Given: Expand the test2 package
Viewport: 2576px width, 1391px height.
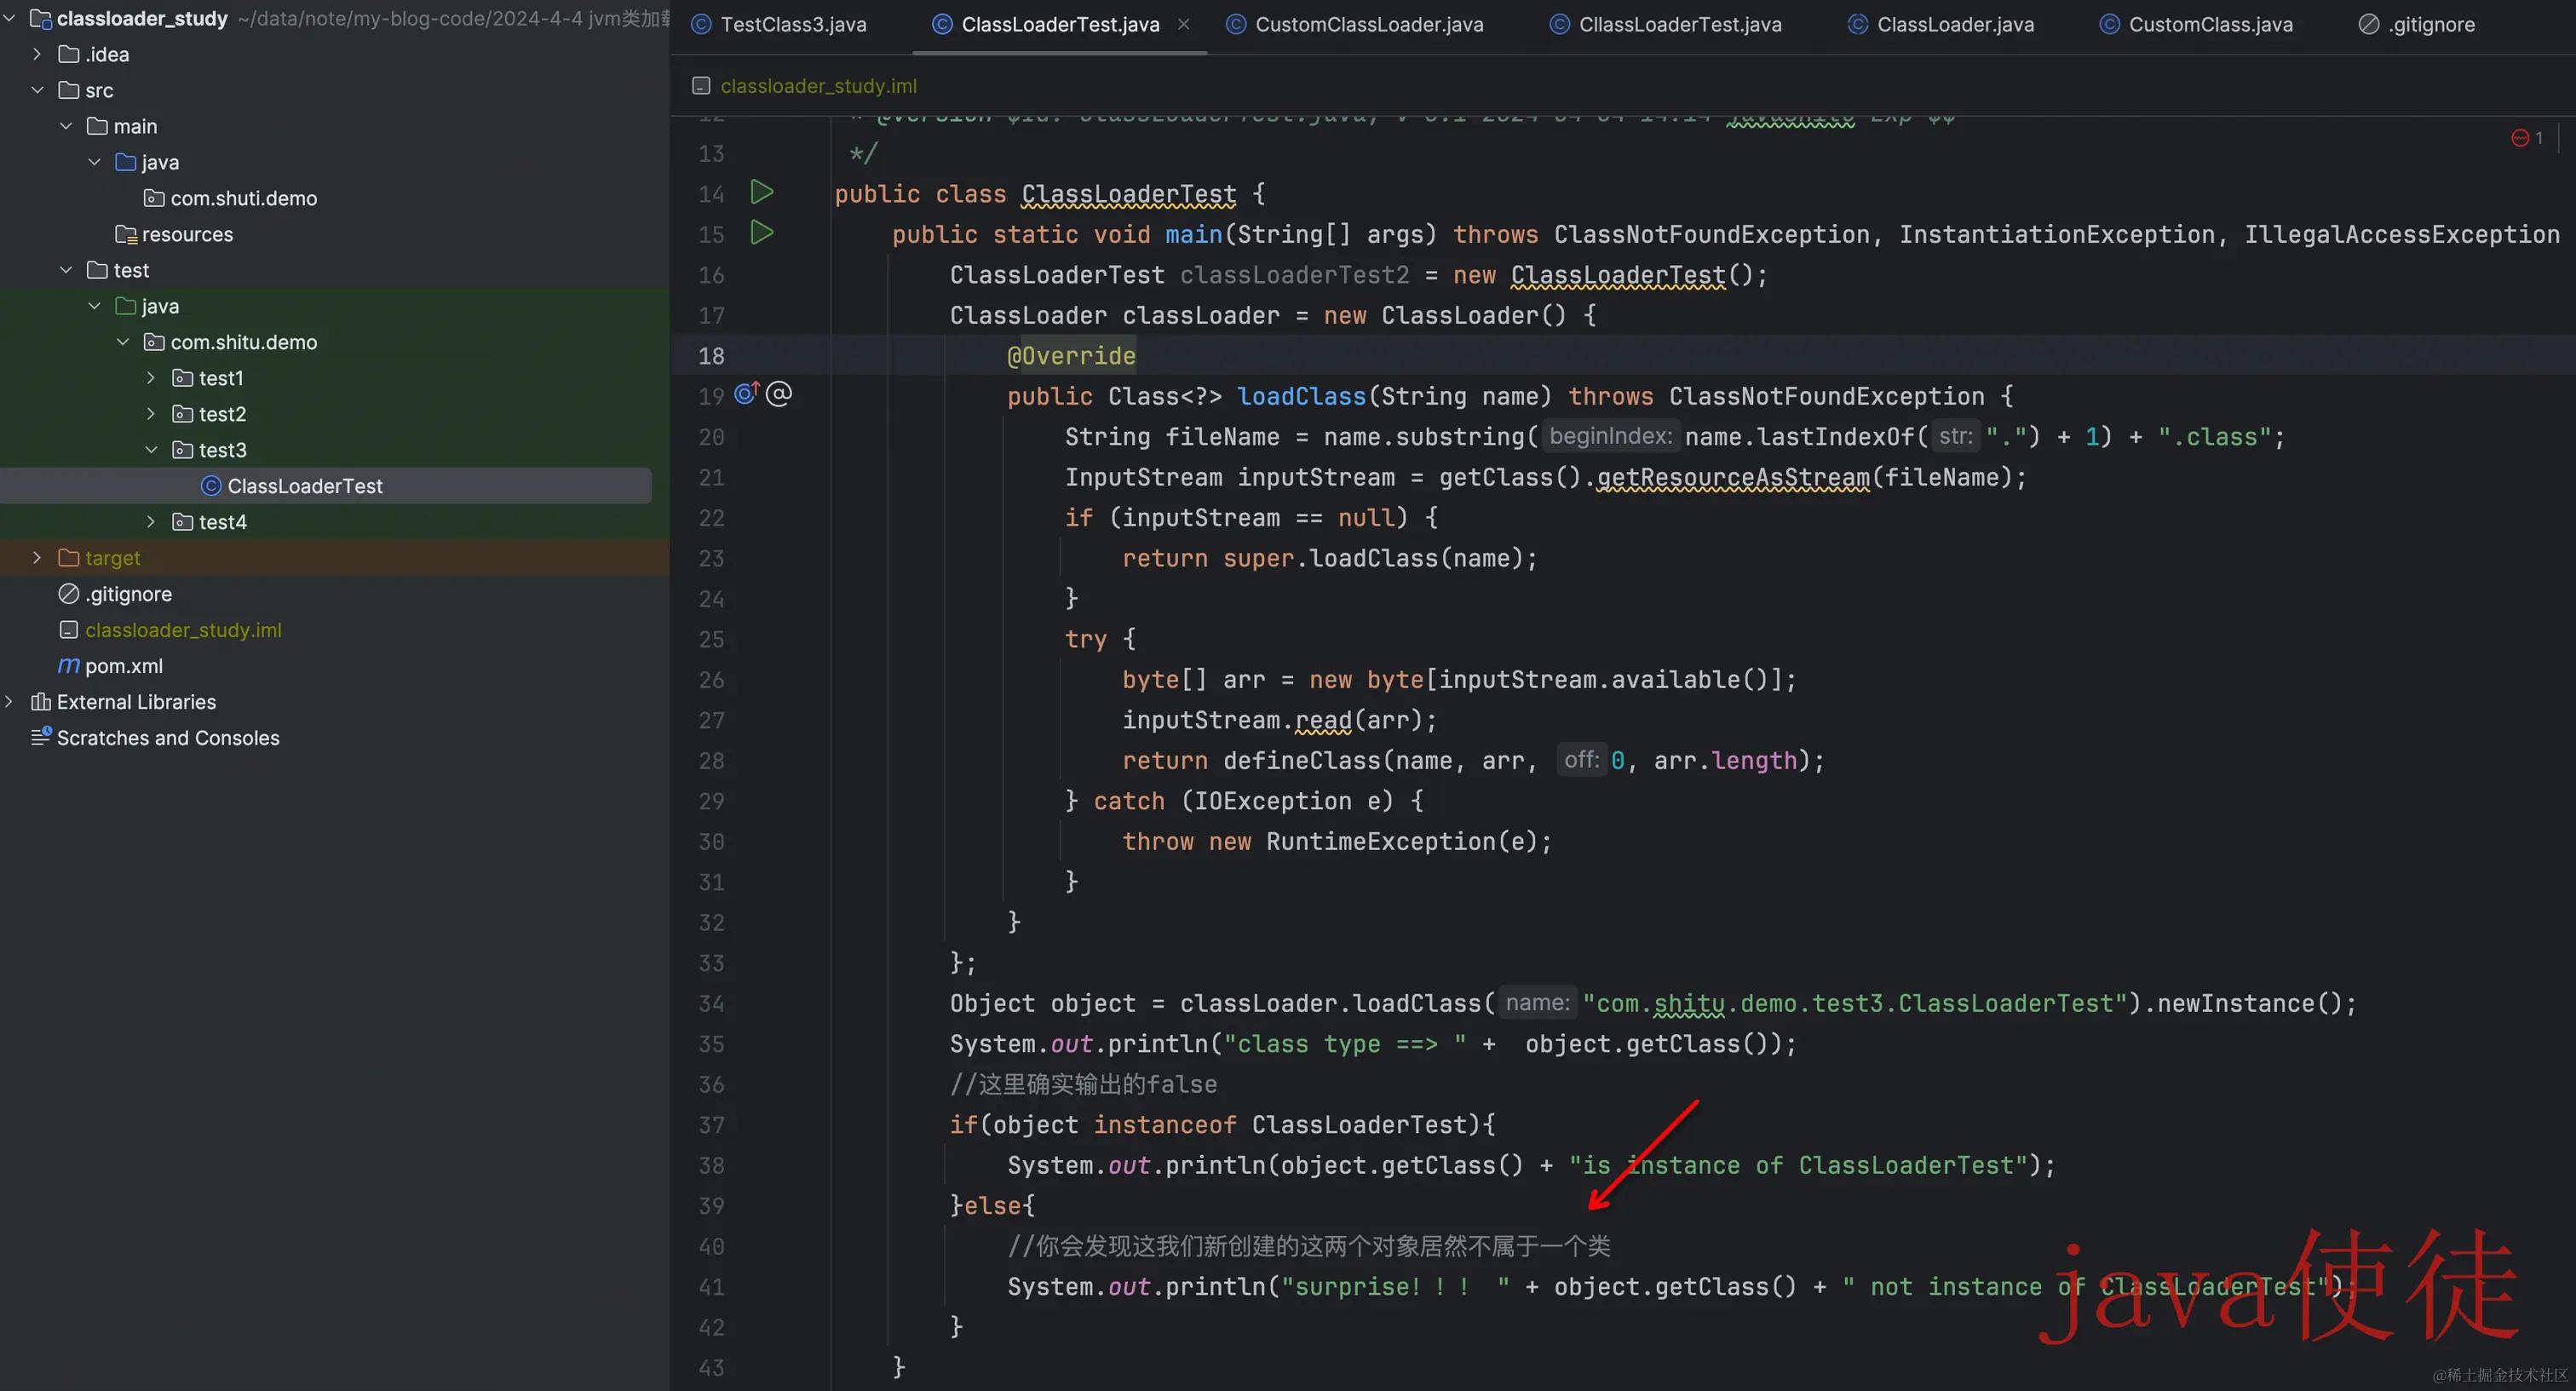Looking at the screenshot, I should click(151, 414).
